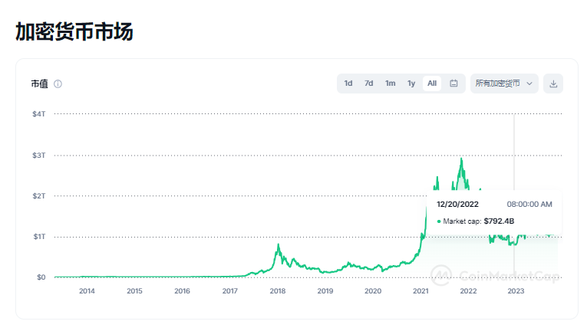Image resolution: width=587 pixels, height=331 pixels.
Task: Click the info icon beside 市值
Action: coord(58,84)
